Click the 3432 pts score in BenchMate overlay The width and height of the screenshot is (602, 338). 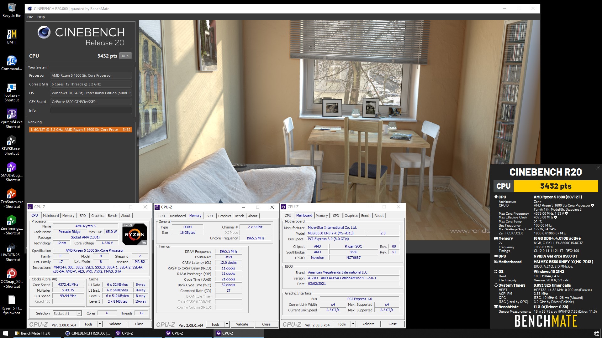556,186
